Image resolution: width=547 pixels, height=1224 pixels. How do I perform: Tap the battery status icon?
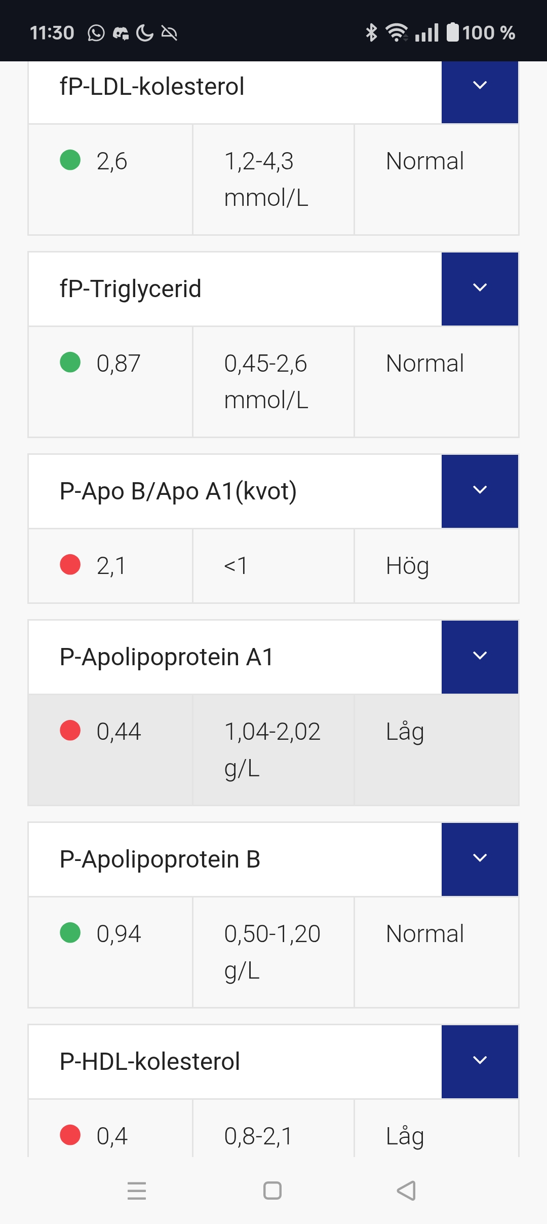(453, 32)
